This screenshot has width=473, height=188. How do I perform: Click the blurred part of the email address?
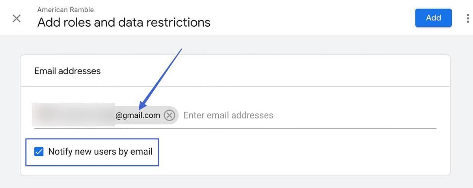[73, 115]
